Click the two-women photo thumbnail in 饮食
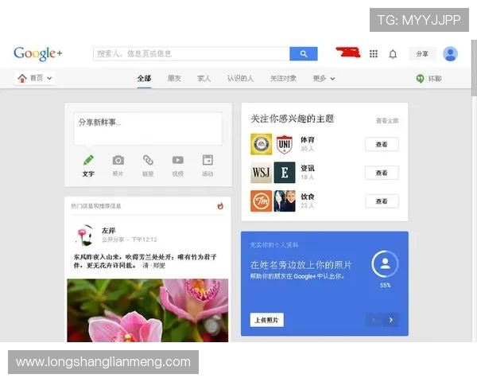 (285, 201)
